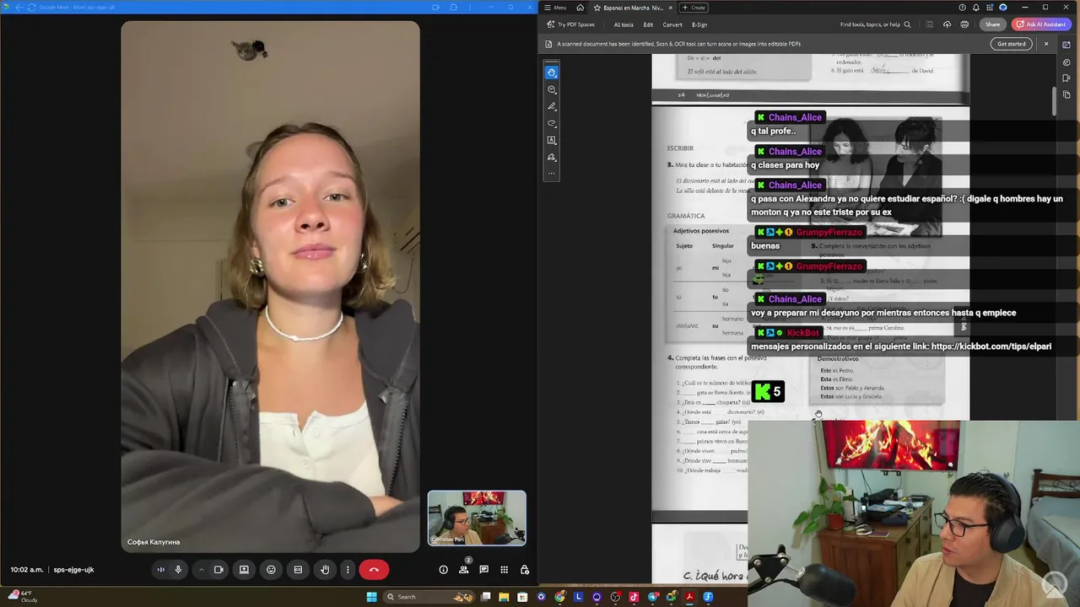Image resolution: width=1080 pixels, height=607 pixels.
Task: Print the PDF document
Action: click(x=964, y=24)
